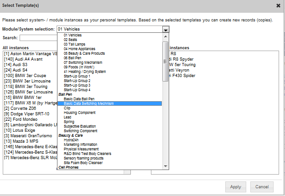Click dropdown list scroll down arrow
Screen dimensions: 285x196
pyautogui.click(x=166, y=166)
